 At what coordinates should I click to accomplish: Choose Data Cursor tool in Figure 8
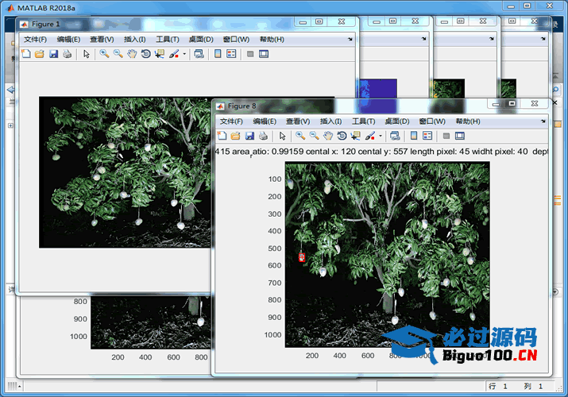[355, 136]
